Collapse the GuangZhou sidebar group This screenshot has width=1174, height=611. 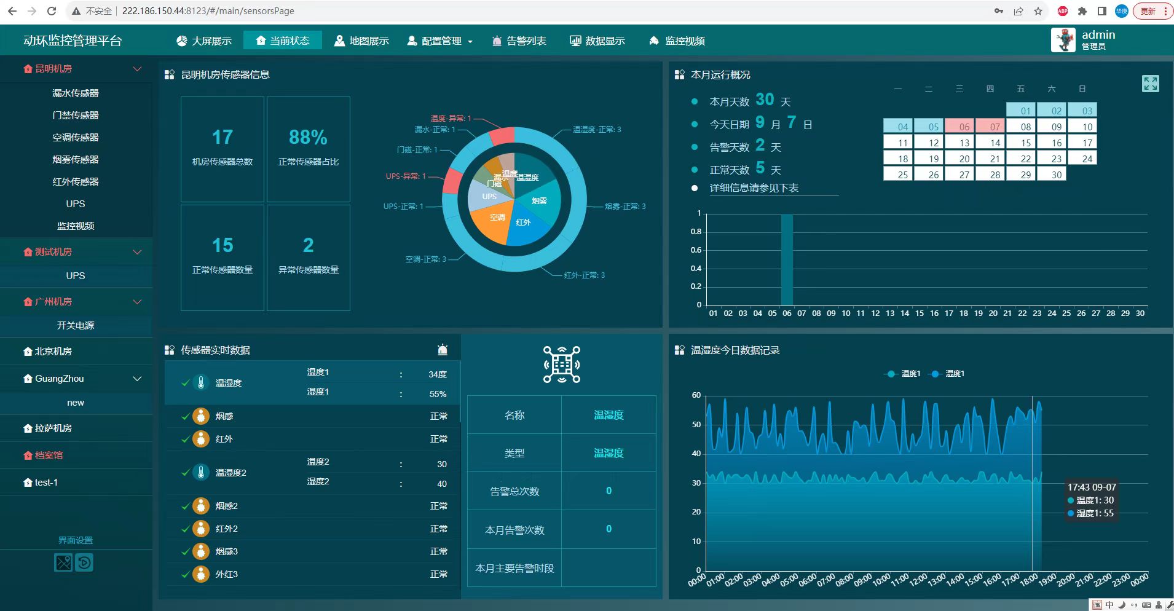click(x=137, y=379)
